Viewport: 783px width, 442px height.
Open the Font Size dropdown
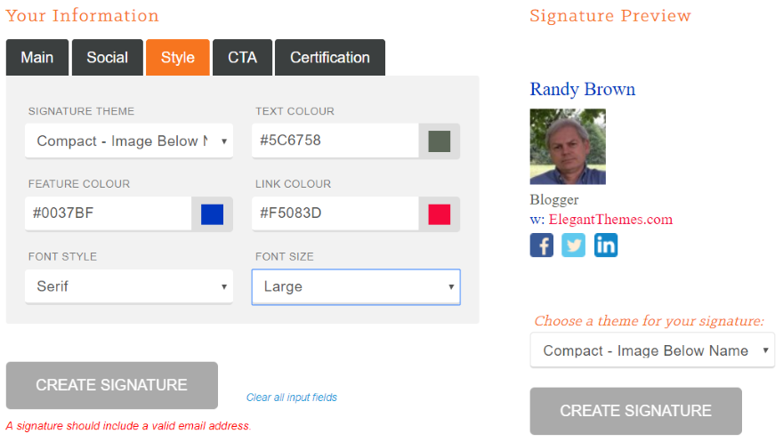click(356, 286)
